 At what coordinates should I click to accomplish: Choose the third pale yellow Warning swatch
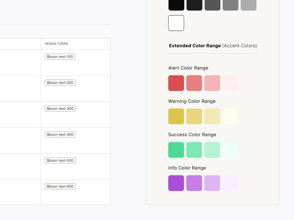coord(212,116)
